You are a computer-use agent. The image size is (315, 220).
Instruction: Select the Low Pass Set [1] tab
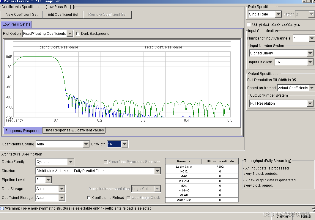point(16,24)
